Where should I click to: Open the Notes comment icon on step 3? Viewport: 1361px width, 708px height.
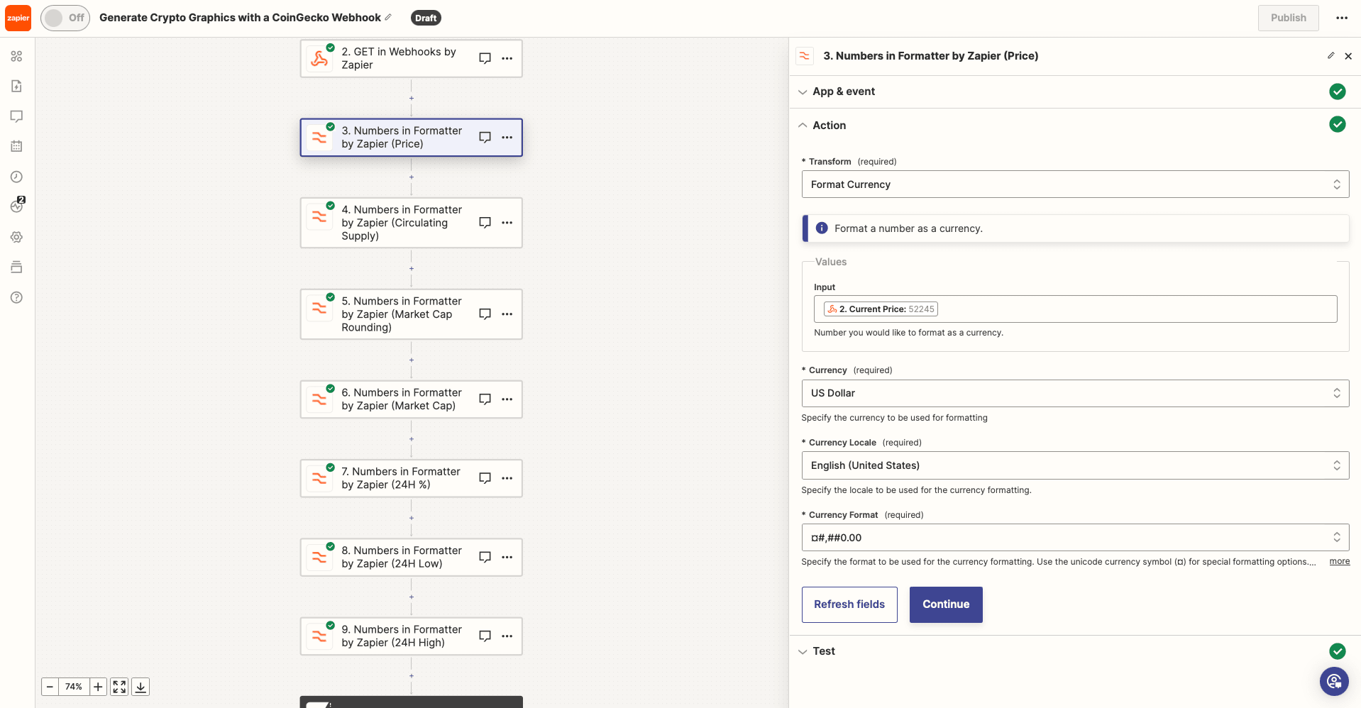pos(485,137)
